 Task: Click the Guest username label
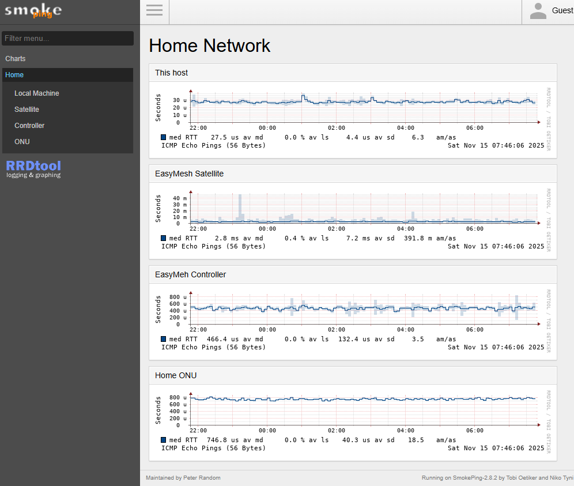click(562, 10)
